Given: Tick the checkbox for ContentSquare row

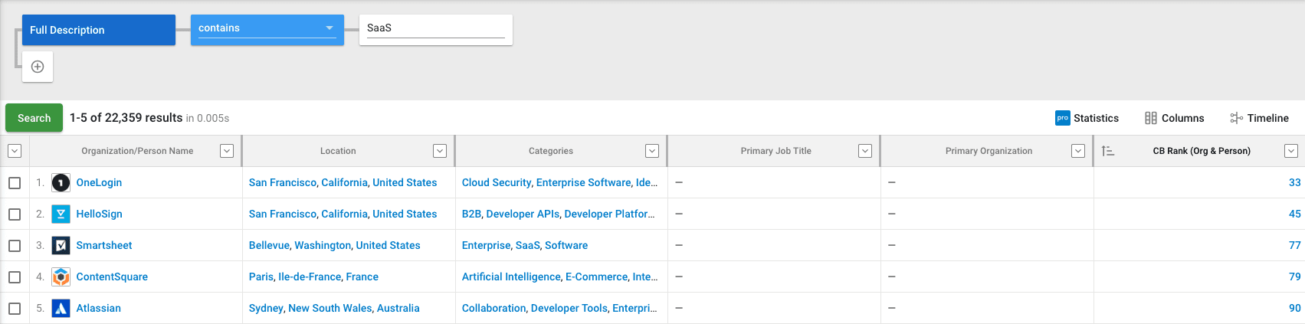Looking at the screenshot, I should (15, 277).
